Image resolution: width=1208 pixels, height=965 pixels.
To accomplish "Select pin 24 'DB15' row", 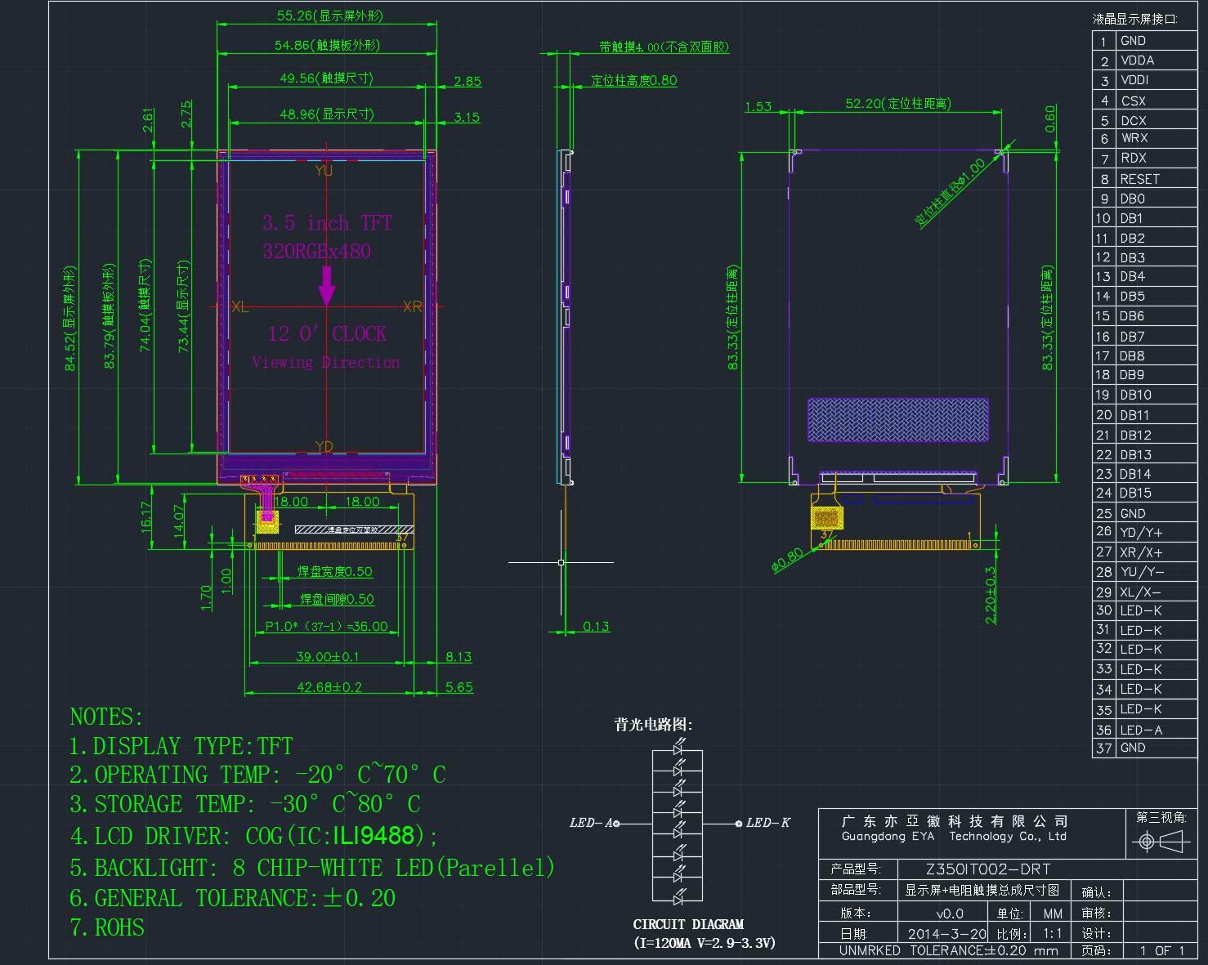I will (1144, 493).
